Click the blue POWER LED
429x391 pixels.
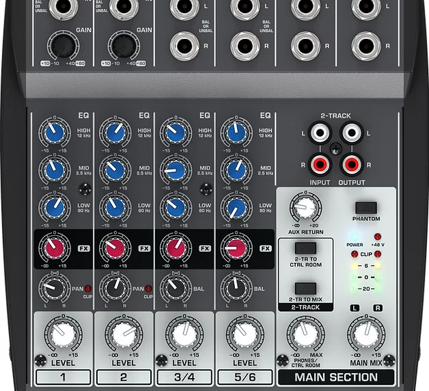(355, 236)
